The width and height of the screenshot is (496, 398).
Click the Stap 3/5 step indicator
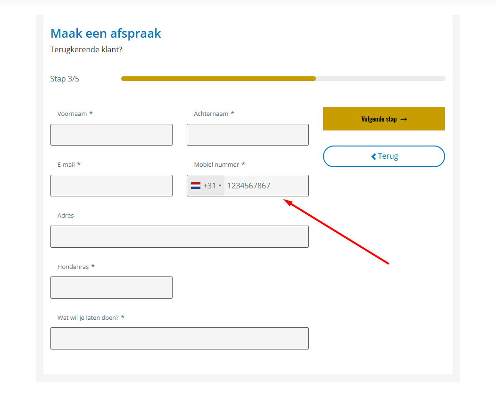pyautogui.click(x=65, y=79)
